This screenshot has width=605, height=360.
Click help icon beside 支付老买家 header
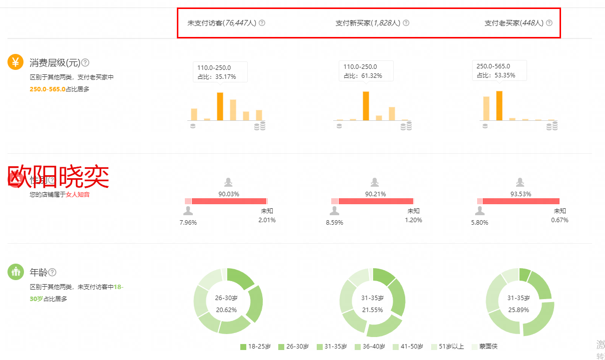tap(549, 23)
